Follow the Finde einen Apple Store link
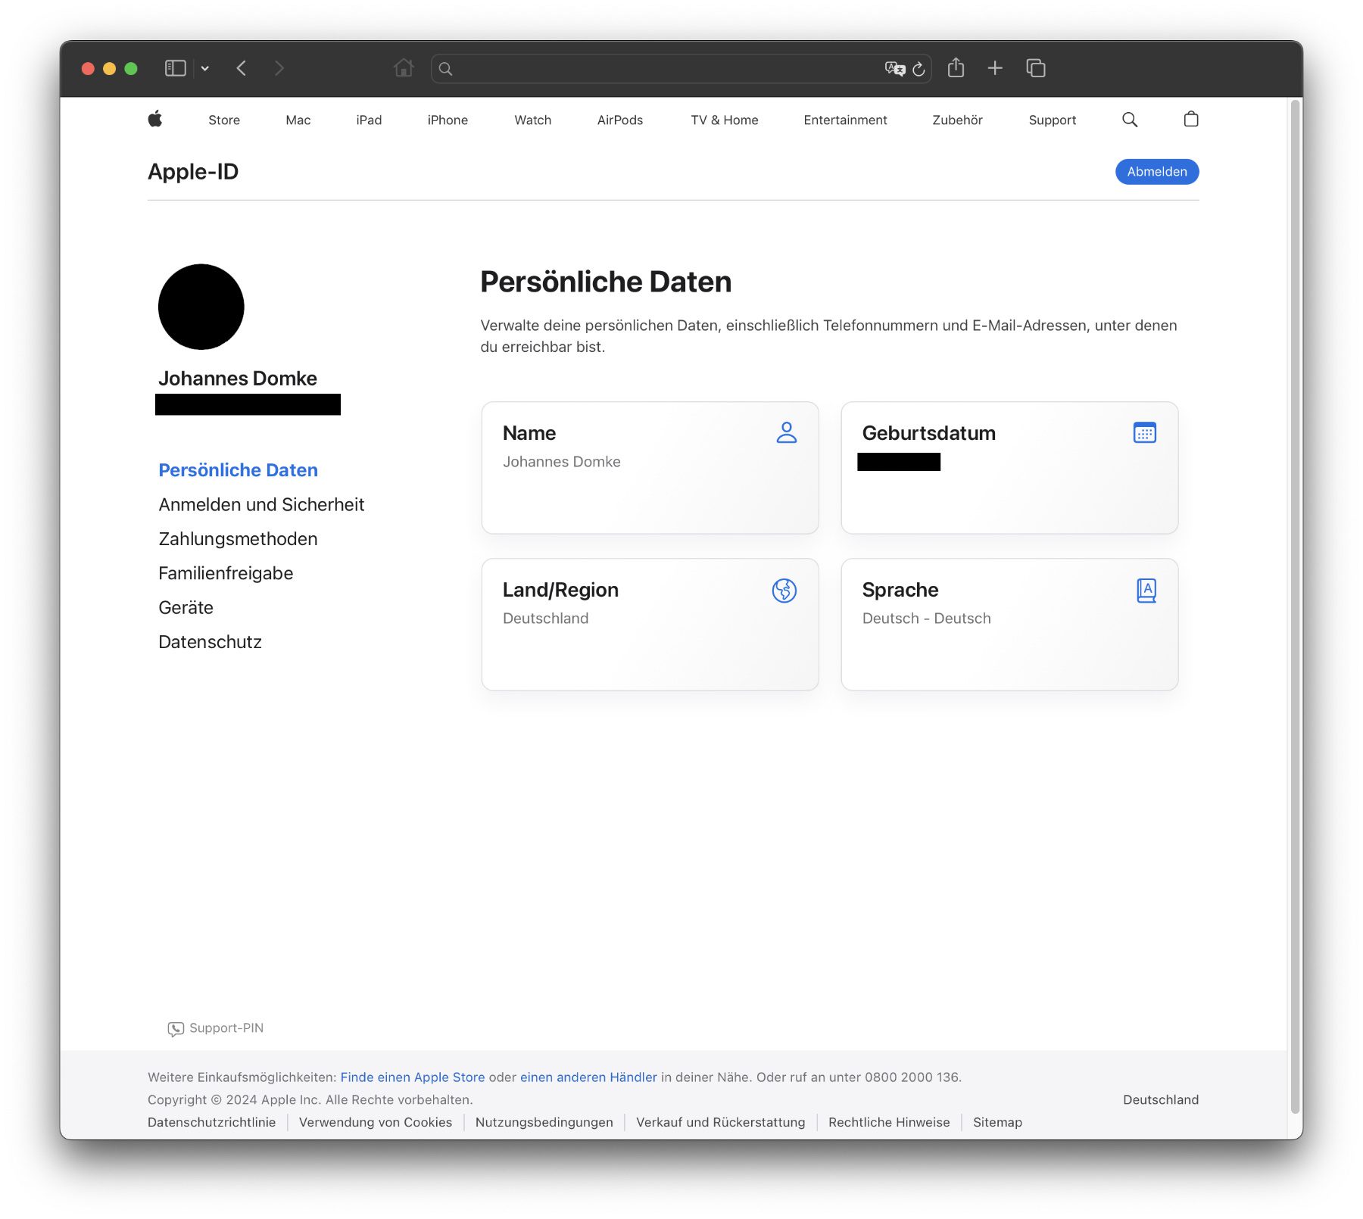The height and width of the screenshot is (1219, 1363). pos(412,1077)
